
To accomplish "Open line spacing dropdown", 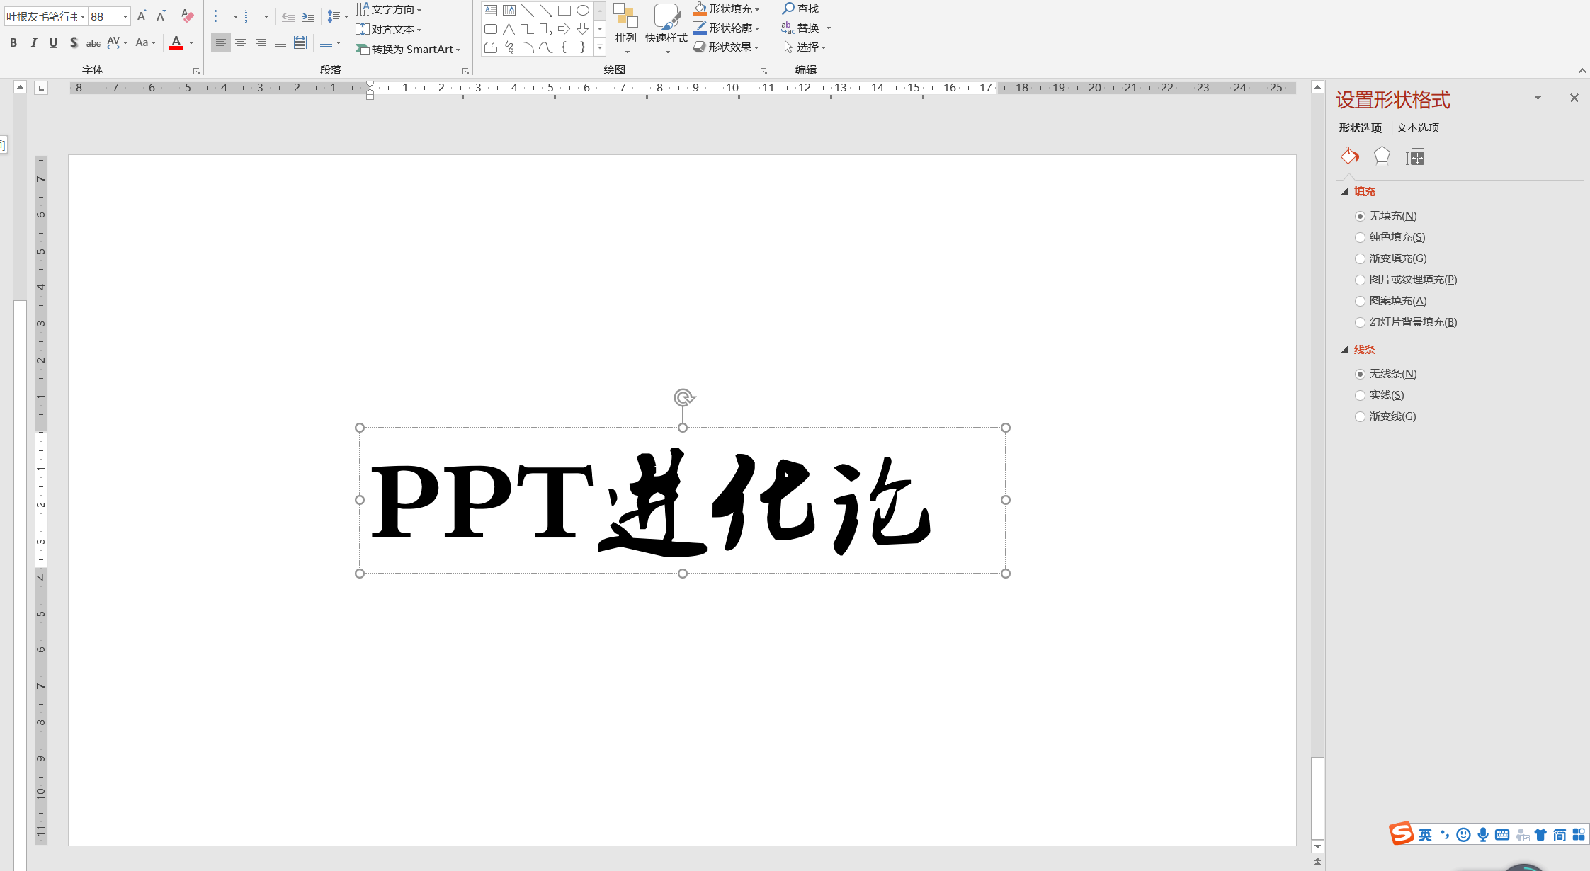I will [x=337, y=16].
